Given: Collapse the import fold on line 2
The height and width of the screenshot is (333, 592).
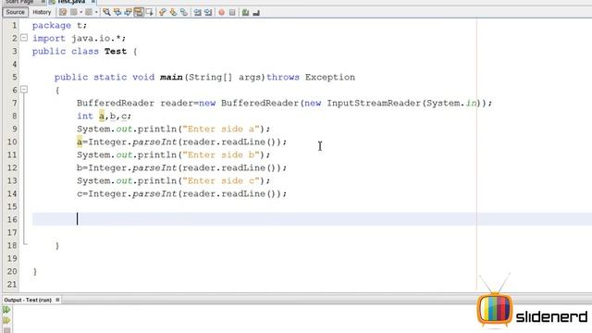Looking at the screenshot, I should pyautogui.click(x=24, y=38).
